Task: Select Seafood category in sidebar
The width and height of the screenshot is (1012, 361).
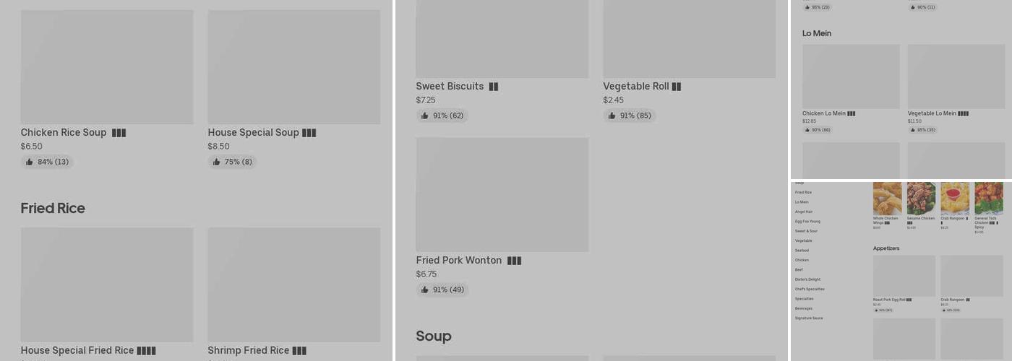Action: tap(802, 251)
